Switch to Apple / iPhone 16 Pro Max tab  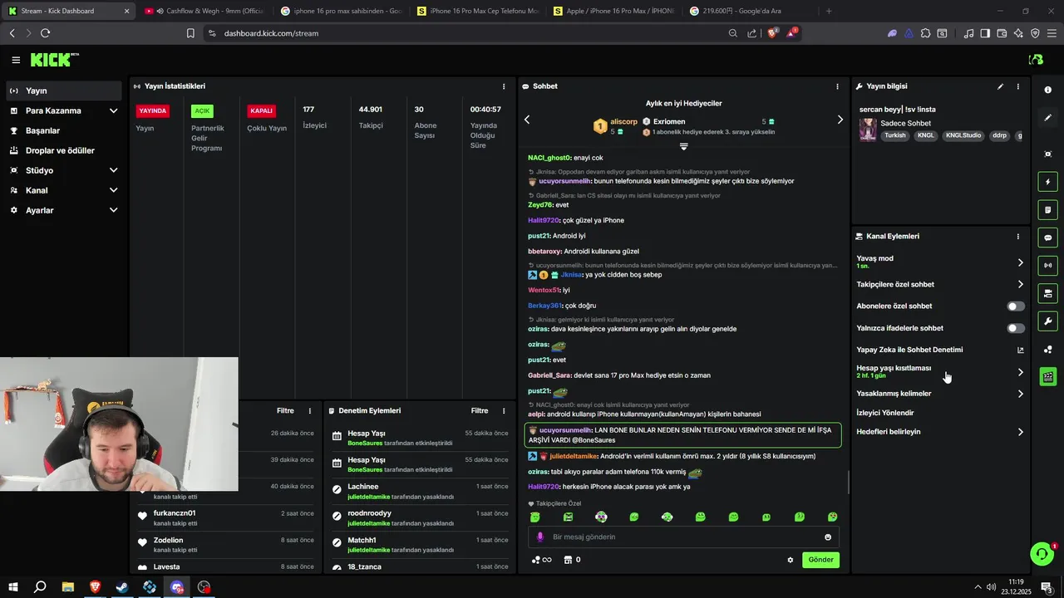(x=613, y=11)
